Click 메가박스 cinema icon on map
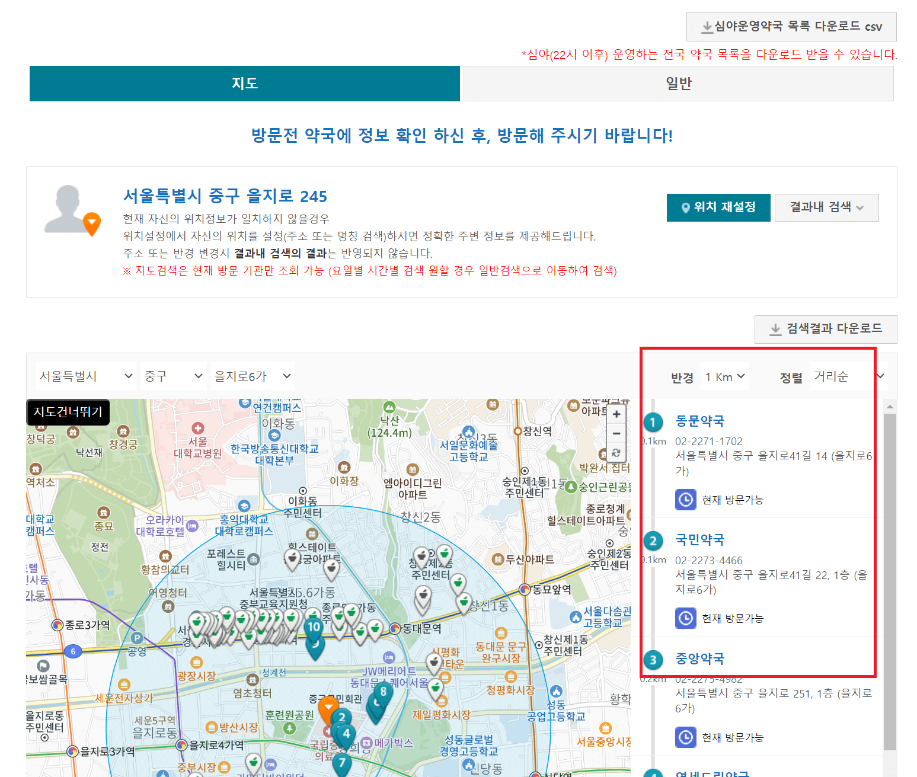 click(x=367, y=743)
